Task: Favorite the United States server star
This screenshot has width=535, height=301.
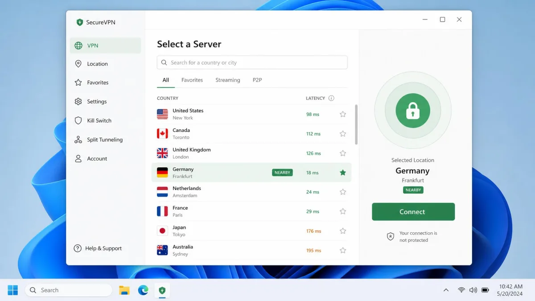Action: coord(343,114)
